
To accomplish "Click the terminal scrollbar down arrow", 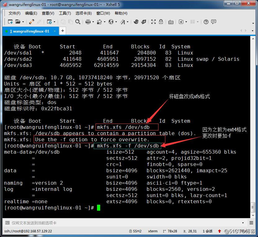I will pos(253,215).
